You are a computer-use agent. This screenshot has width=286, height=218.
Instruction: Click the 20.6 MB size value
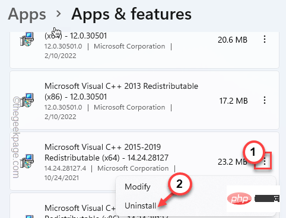[233, 40]
